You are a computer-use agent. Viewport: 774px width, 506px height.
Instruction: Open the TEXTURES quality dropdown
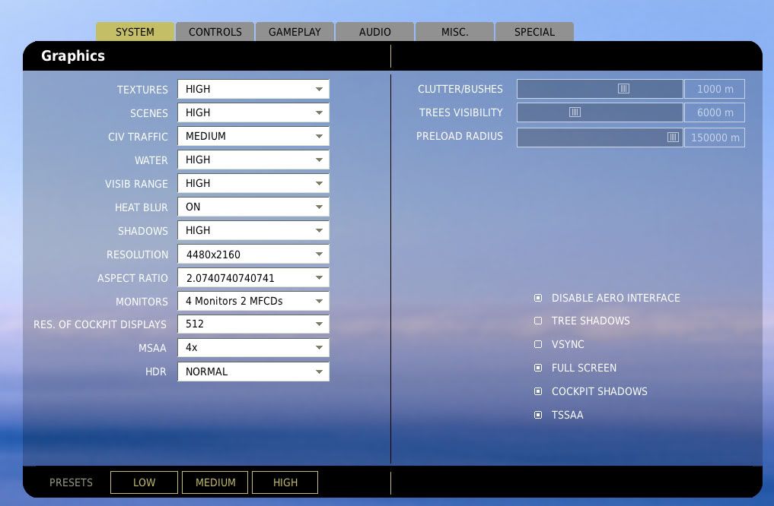(x=253, y=89)
